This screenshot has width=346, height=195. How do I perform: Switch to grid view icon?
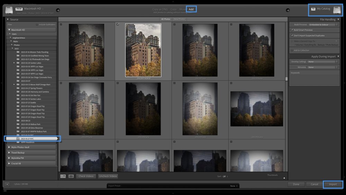(63, 176)
